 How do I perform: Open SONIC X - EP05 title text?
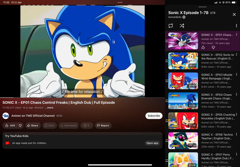(218, 116)
